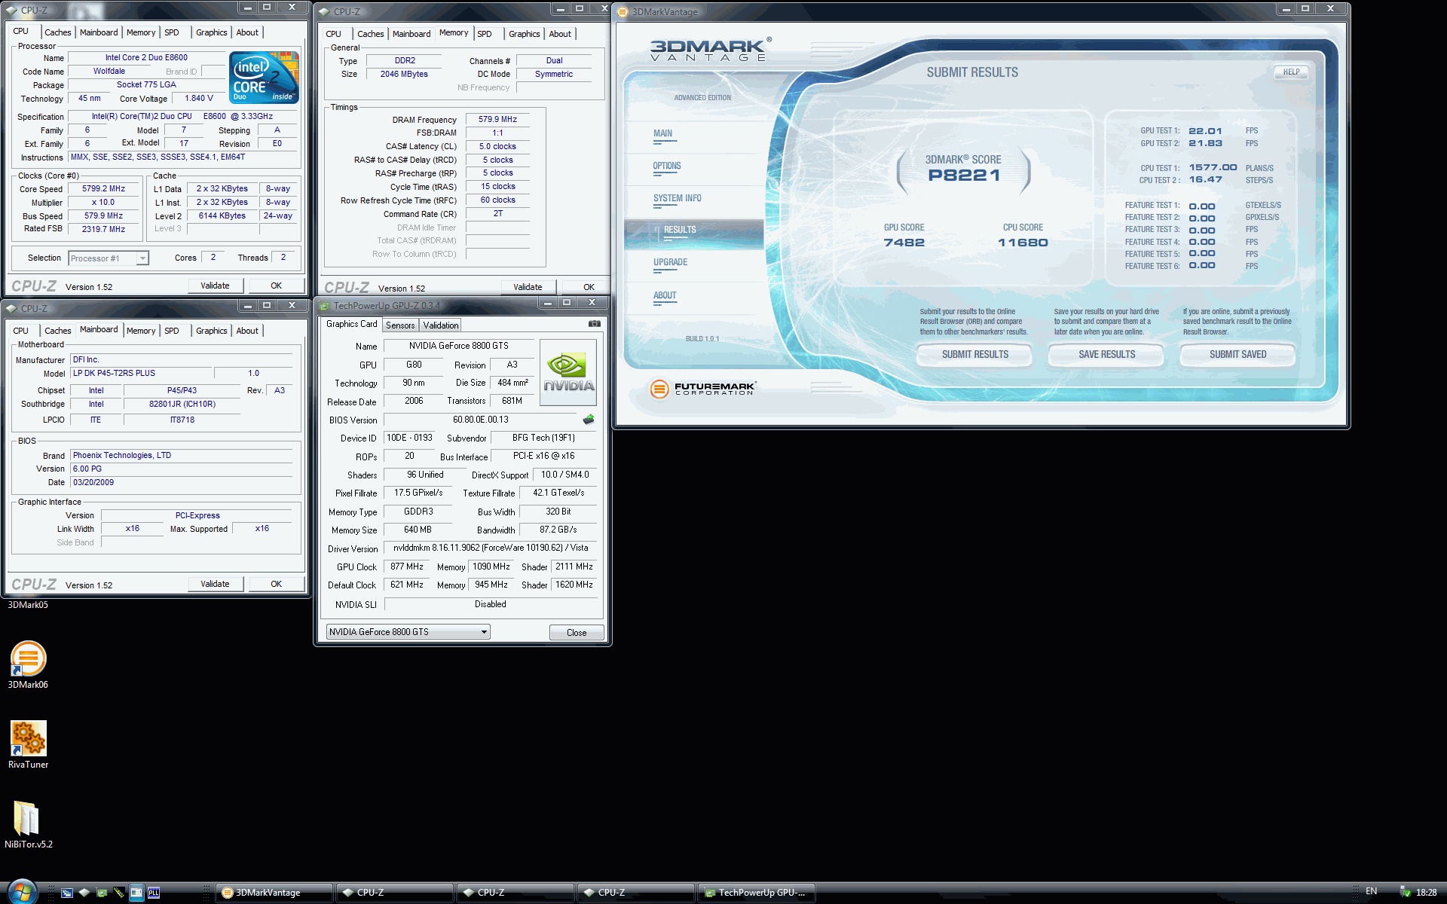Click OK in CPU-Z mainboard window
Image resolution: width=1447 pixels, height=904 pixels.
277,584
